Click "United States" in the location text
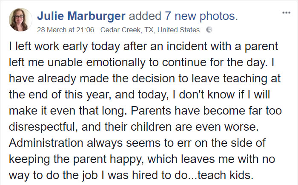 179,30
